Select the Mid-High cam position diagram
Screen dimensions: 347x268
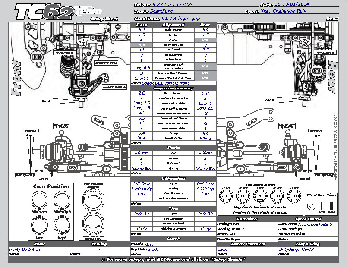pyautogui.click(x=62, y=200)
